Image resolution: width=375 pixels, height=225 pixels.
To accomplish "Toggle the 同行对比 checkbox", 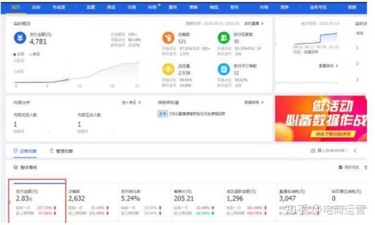I will 340,167.
